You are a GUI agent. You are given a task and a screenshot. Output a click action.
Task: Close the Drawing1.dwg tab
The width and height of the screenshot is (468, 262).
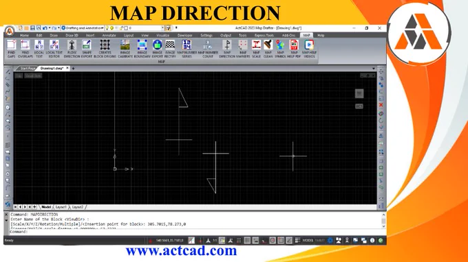tap(67, 68)
